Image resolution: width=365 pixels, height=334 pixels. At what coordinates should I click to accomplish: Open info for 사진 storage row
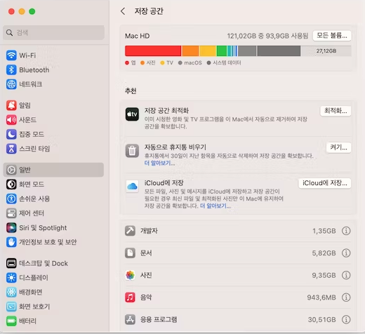(x=346, y=275)
